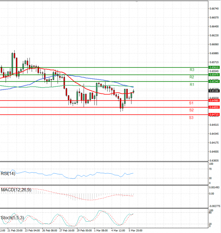Image resolution: width=221 pixels, height=233 pixels.
Task: Click the chart shift triangle marker at top
Action: coord(137,2)
